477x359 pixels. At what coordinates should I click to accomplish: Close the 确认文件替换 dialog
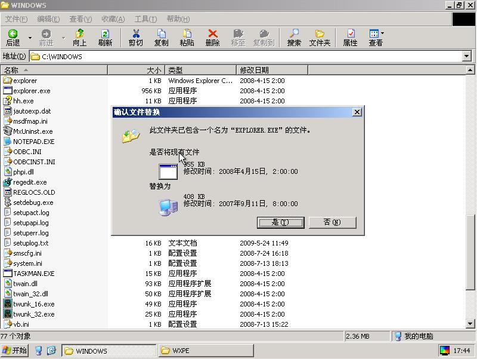point(357,112)
